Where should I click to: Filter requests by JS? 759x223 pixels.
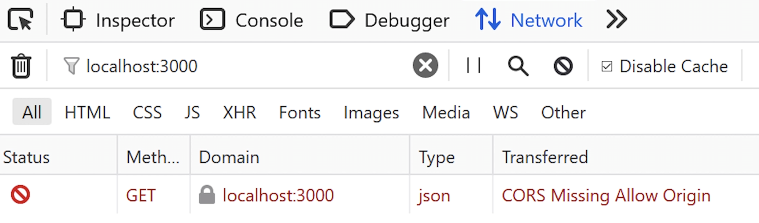(x=192, y=112)
